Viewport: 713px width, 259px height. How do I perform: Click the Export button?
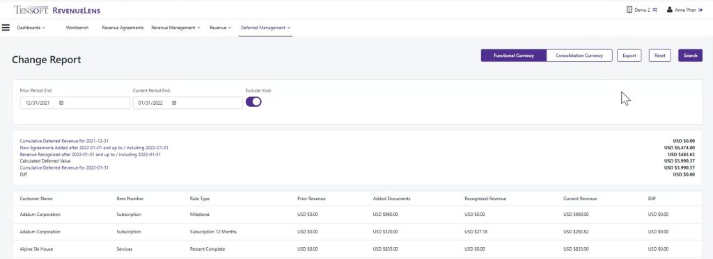coord(629,56)
